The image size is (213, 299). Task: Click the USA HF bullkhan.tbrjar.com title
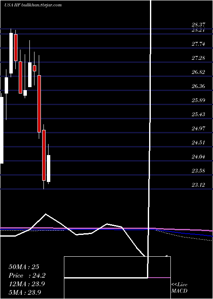coord(33,5)
